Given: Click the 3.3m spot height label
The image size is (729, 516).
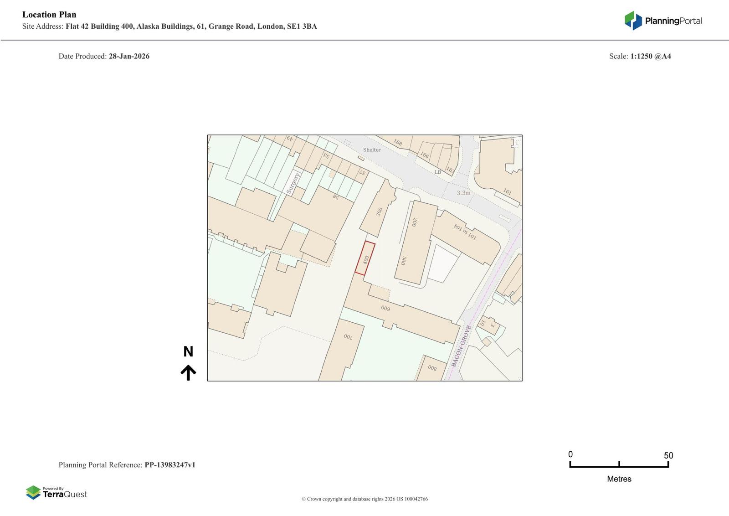Looking at the screenshot, I should click(x=463, y=193).
